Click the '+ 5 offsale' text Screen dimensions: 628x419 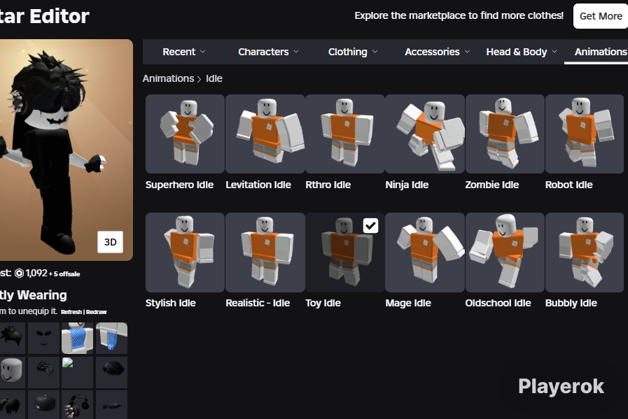tap(64, 274)
